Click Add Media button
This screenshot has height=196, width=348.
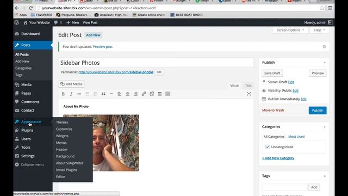[x=71, y=84]
